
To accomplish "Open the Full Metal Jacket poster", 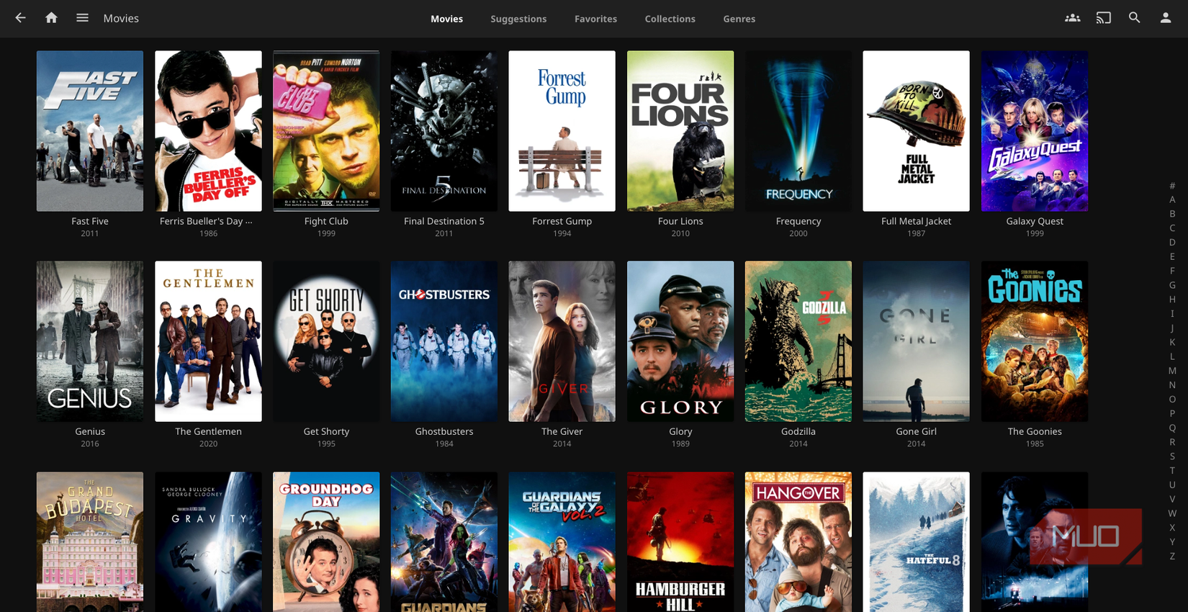I will point(917,131).
